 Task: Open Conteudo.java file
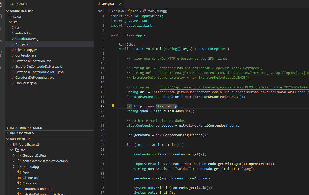pyautogui.click(x=49, y=55)
